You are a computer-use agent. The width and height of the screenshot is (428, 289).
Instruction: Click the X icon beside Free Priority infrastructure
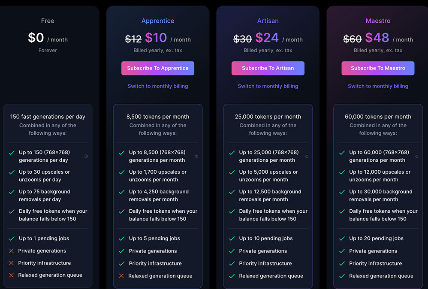pyautogui.click(x=12, y=263)
